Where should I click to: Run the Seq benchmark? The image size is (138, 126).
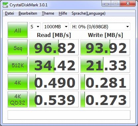18,47
